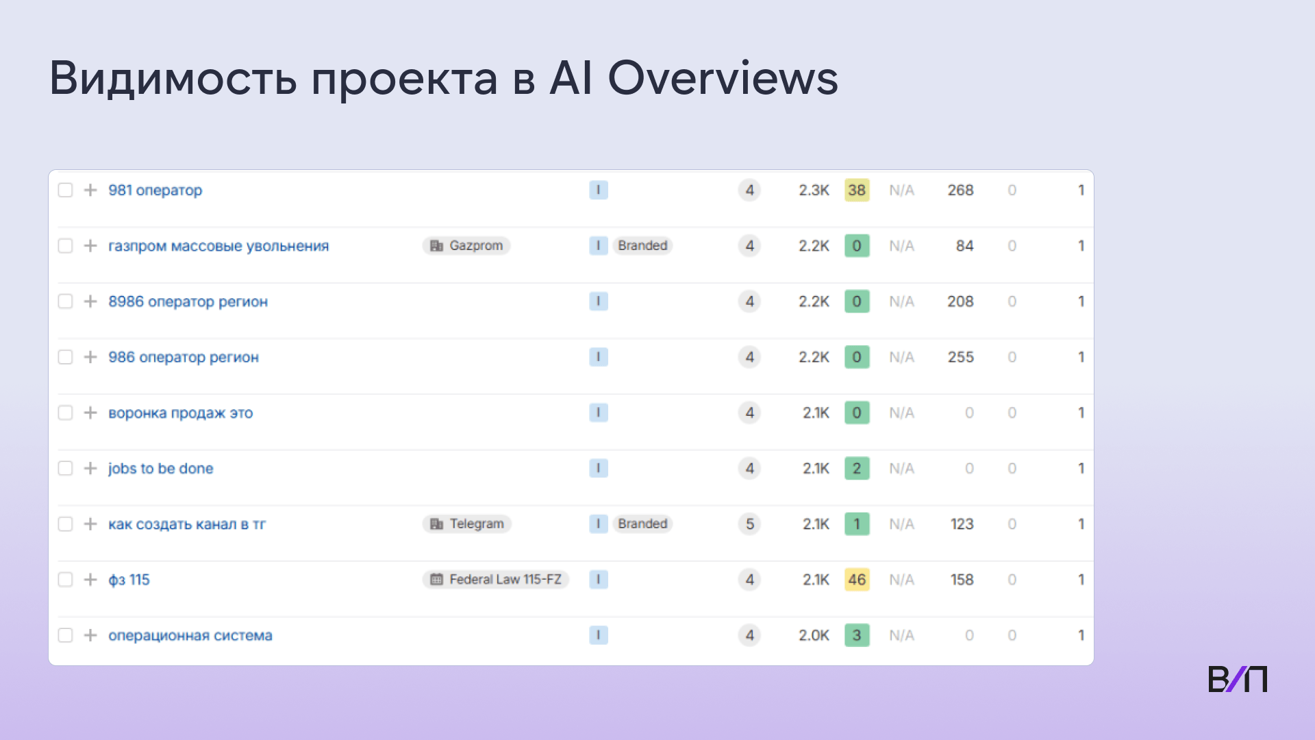The image size is (1315, 740).
Task: Click the Gazprom brand tag icon
Action: point(436,245)
